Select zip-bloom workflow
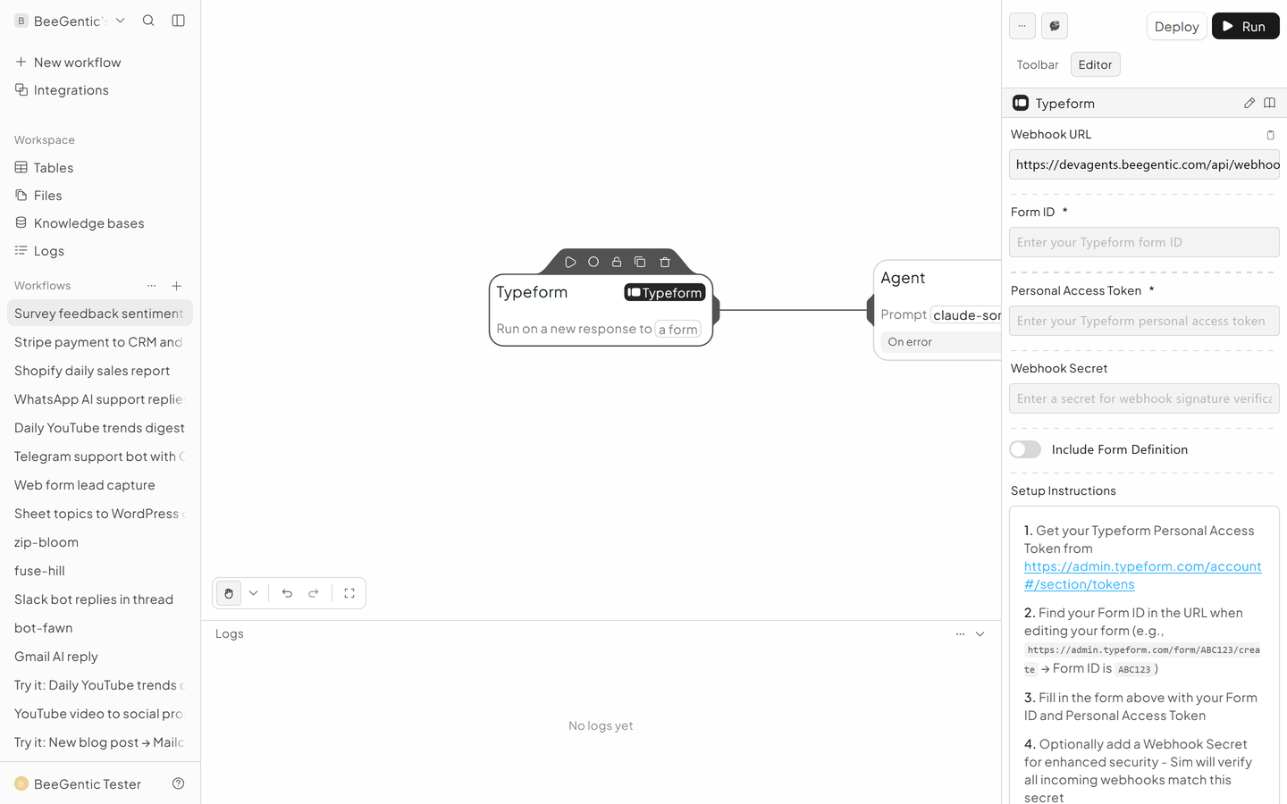The height and width of the screenshot is (804, 1287). pos(100,542)
